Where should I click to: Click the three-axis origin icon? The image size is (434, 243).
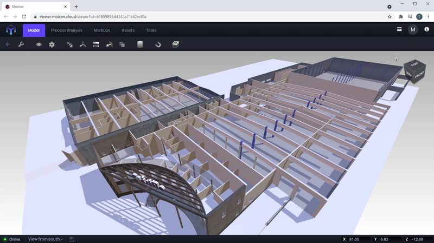point(83,44)
